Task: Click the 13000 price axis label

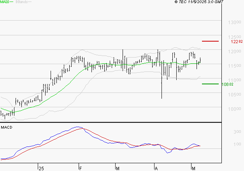Action: click(233, 23)
